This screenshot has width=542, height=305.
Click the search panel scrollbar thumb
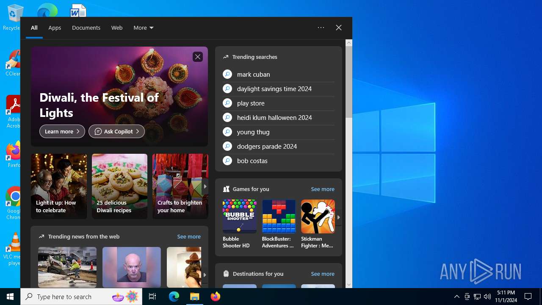pyautogui.click(x=349, y=82)
